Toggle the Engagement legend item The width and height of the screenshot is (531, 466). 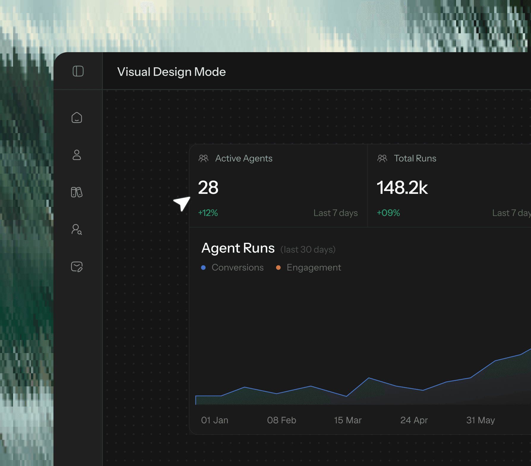tap(309, 267)
